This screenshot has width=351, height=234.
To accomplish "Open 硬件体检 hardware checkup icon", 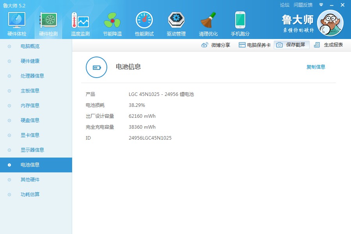I will tap(17, 20).
